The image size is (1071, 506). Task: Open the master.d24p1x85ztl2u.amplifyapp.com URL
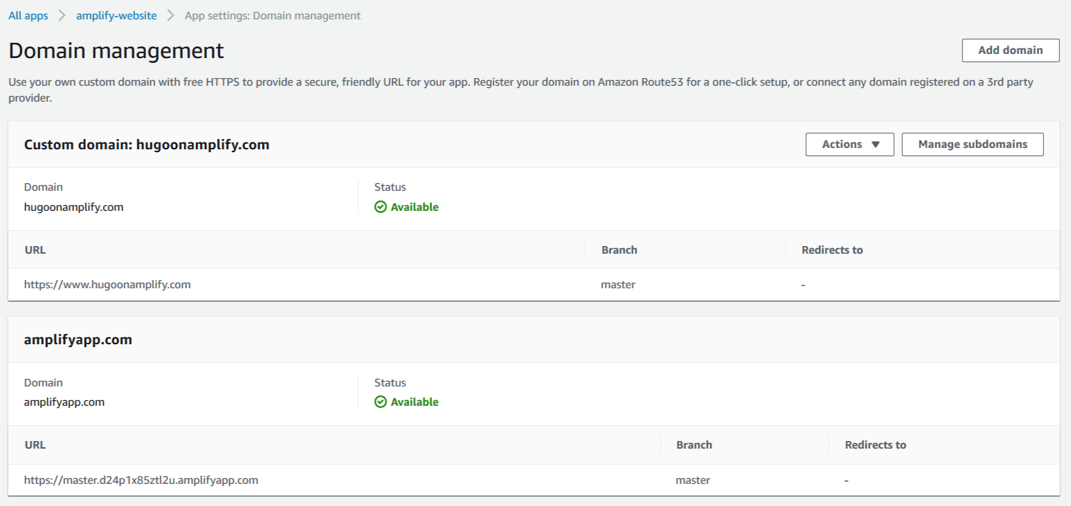click(x=141, y=480)
